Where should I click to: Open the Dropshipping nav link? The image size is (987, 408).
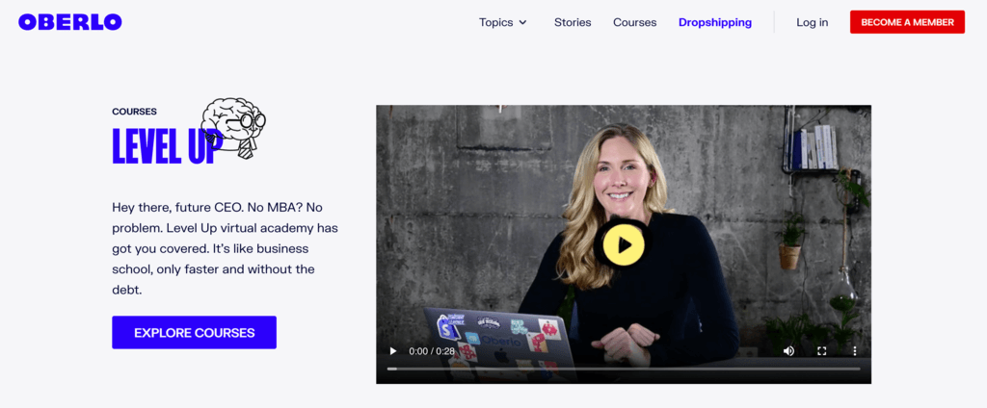(715, 22)
